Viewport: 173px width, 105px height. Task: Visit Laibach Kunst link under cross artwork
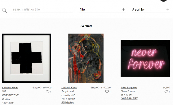click(x=10, y=88)
